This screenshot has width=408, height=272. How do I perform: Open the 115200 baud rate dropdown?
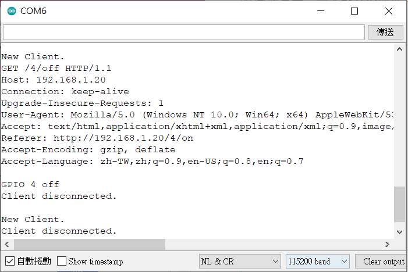317,262
